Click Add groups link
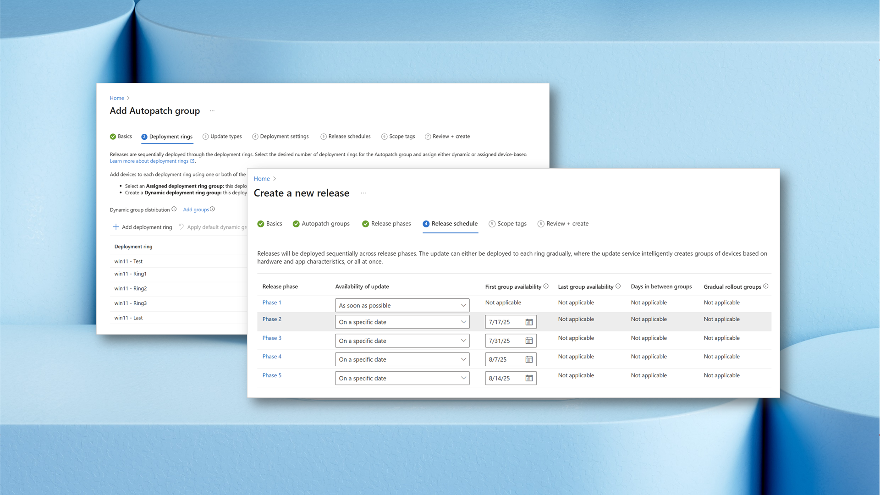Image resolution: width=880 pixels, height=495 pixels. [x=196, y=209]
